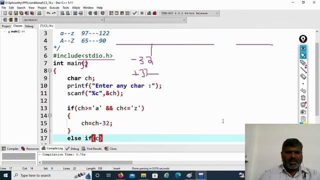This screenshot has height=180, width=320.
Task: Select the C3_14.c editor tab
Action: pyautogui.click(x=46, y=26)
